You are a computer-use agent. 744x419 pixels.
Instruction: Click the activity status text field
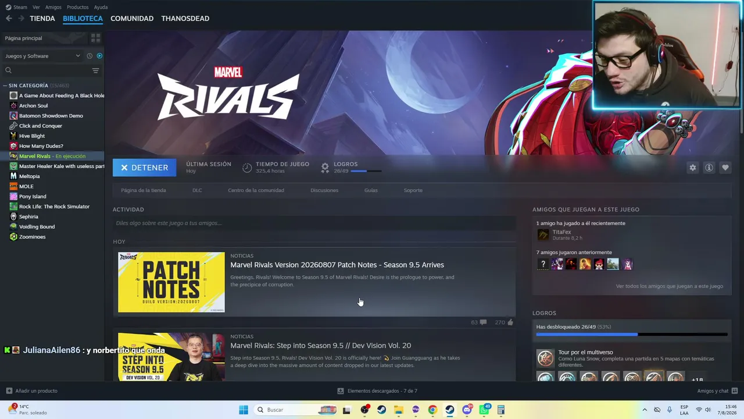314,223
